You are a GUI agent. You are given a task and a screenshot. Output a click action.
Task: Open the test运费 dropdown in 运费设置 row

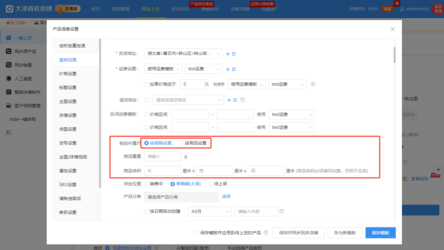[x=204, y=69]
